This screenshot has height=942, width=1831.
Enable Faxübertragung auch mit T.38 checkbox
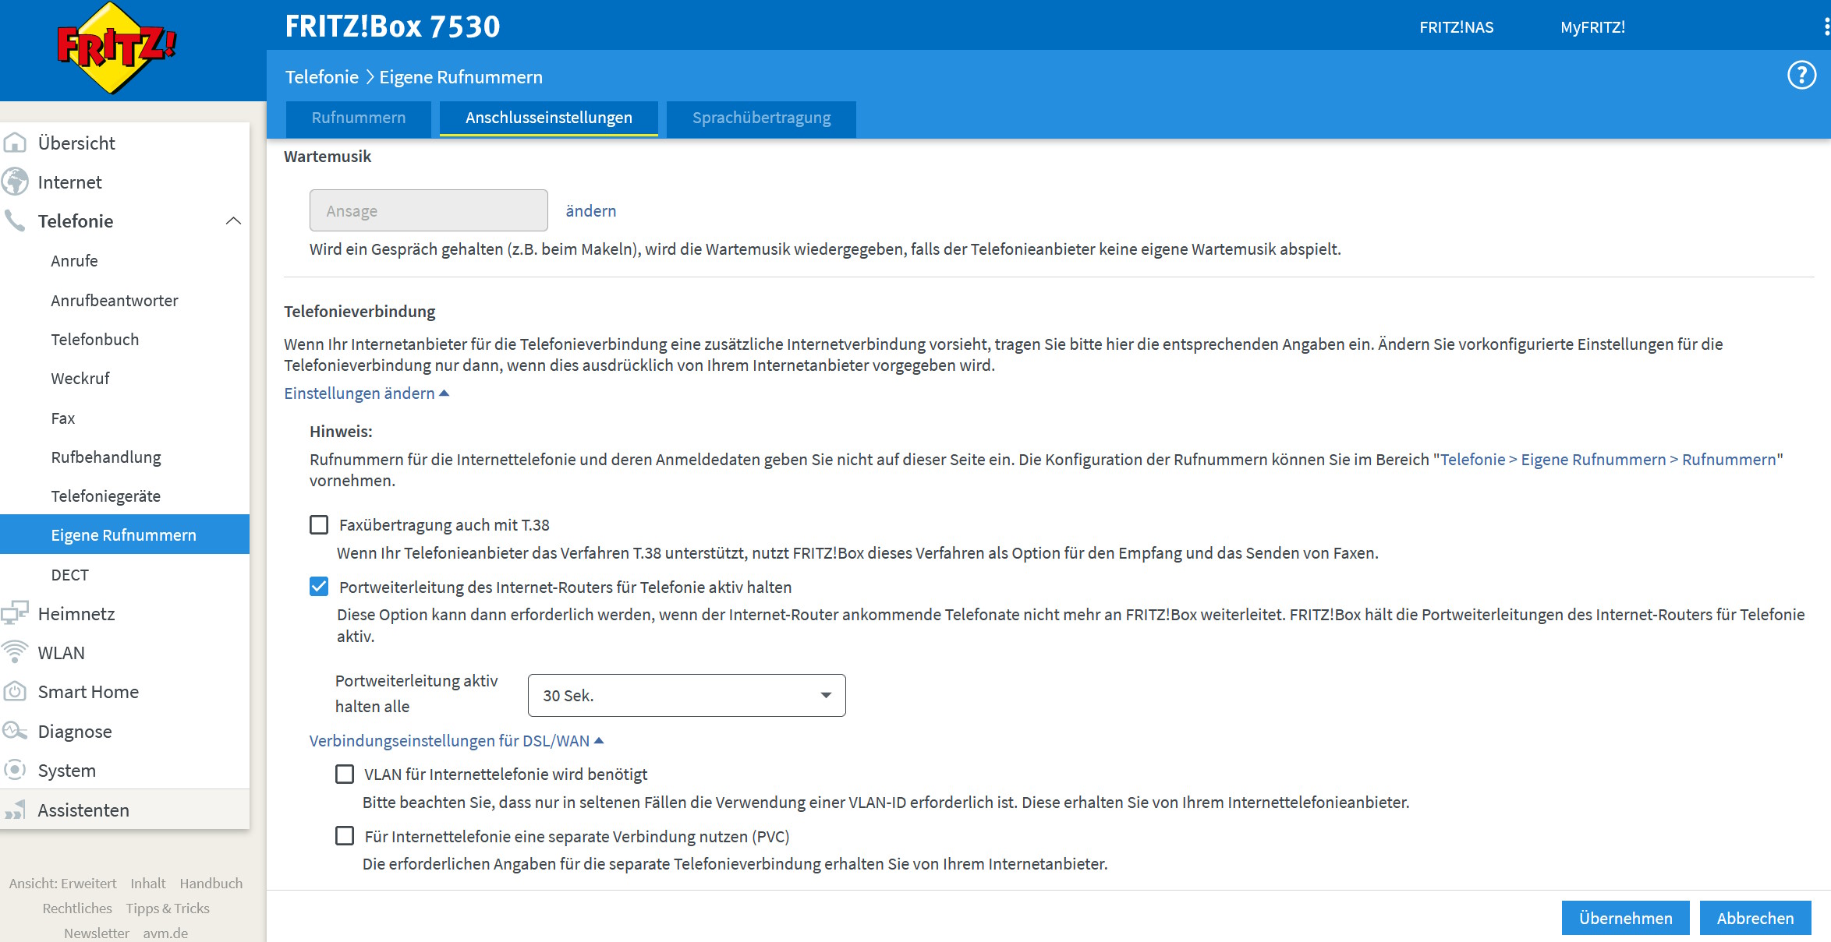tap(319, 525)
